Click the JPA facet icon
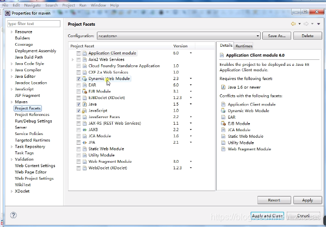The image size is (326, 227). tap(84, 143)
